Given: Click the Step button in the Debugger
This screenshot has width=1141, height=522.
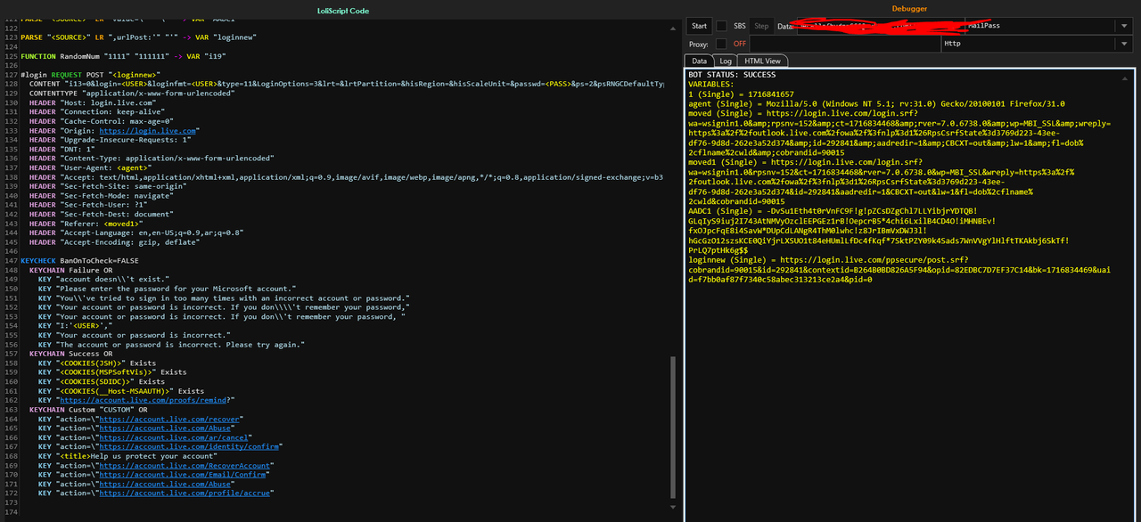Looking at the screenshot, I should [x=761, y=26].
